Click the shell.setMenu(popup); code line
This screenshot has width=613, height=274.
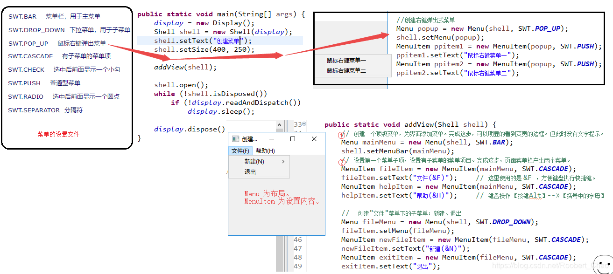click(x=440, y=38)
